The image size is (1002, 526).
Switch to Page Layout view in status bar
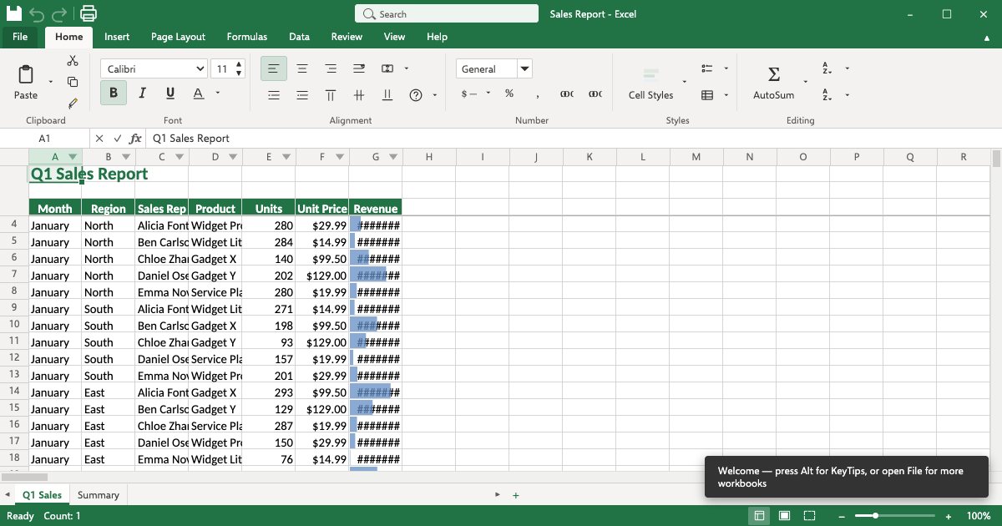coord(784,516)
